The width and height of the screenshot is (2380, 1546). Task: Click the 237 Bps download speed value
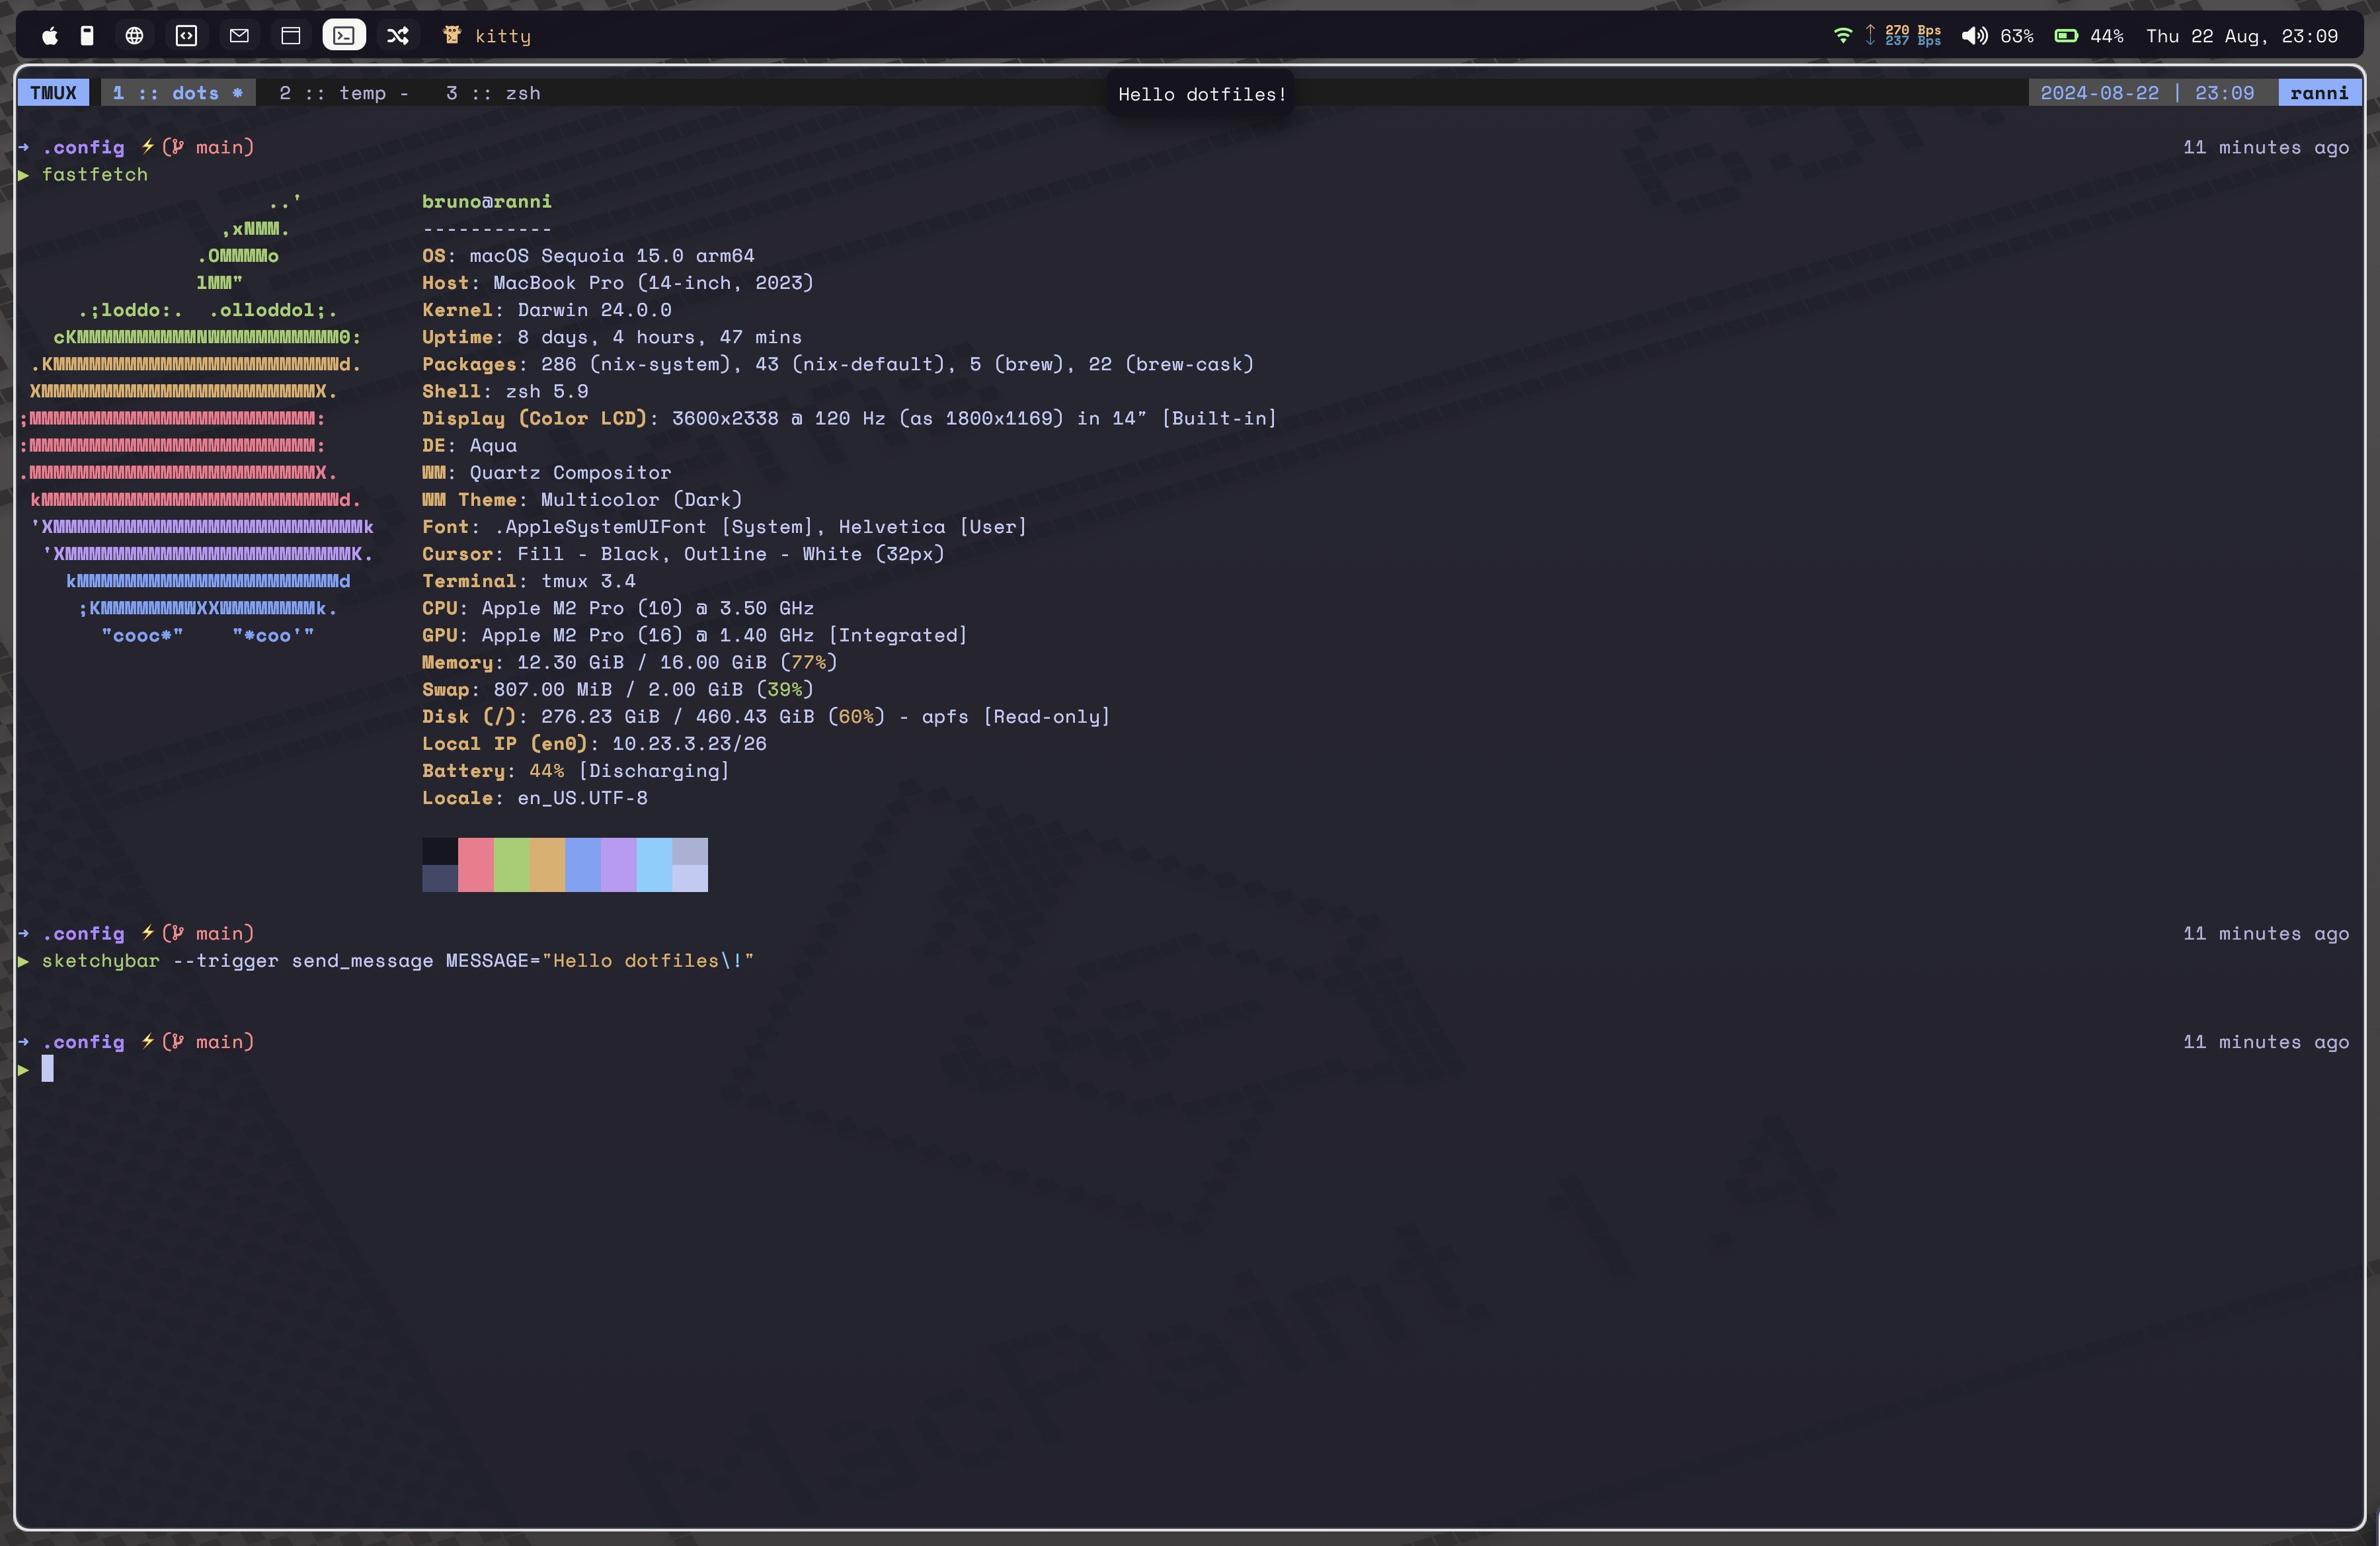[1913, 42]
